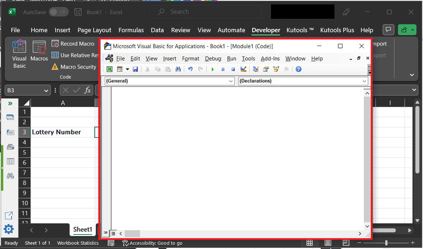Open the Debug menu in VBA editor
The image size is (423, 249).
213,59
